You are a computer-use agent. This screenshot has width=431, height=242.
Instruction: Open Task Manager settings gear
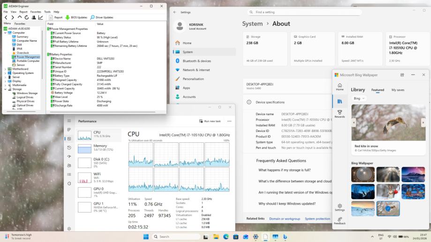coord(69,228)
